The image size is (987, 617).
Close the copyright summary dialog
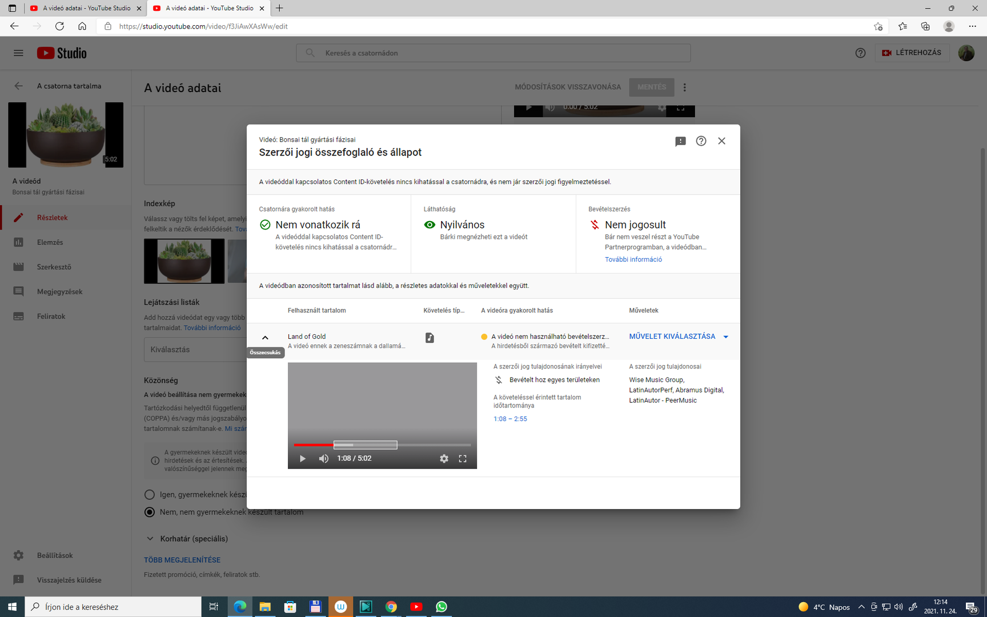[x=721, y=141]
